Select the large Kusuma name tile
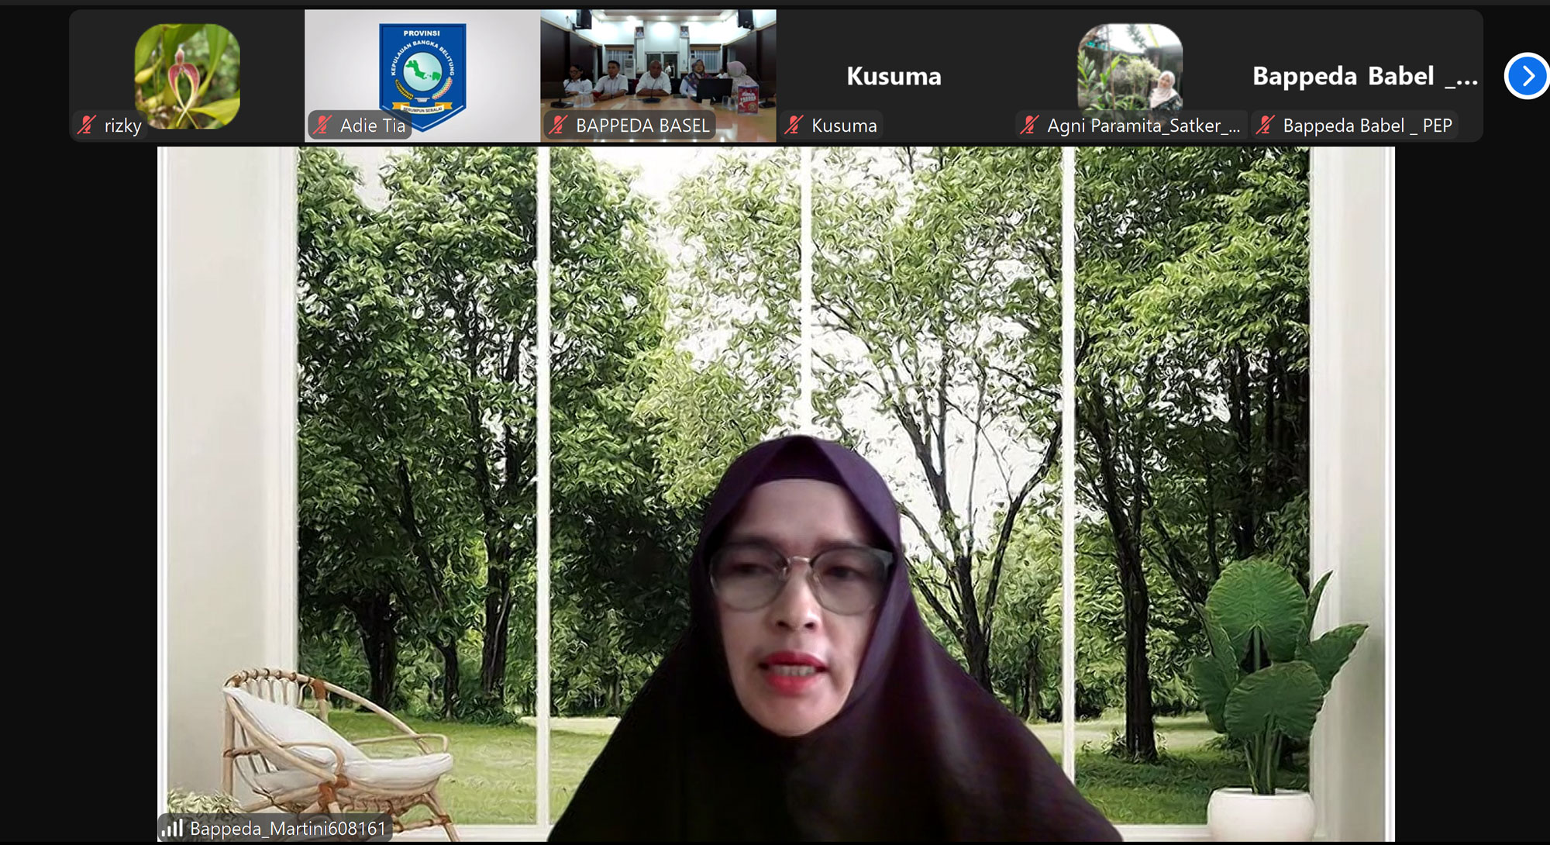 click(894, 76)
